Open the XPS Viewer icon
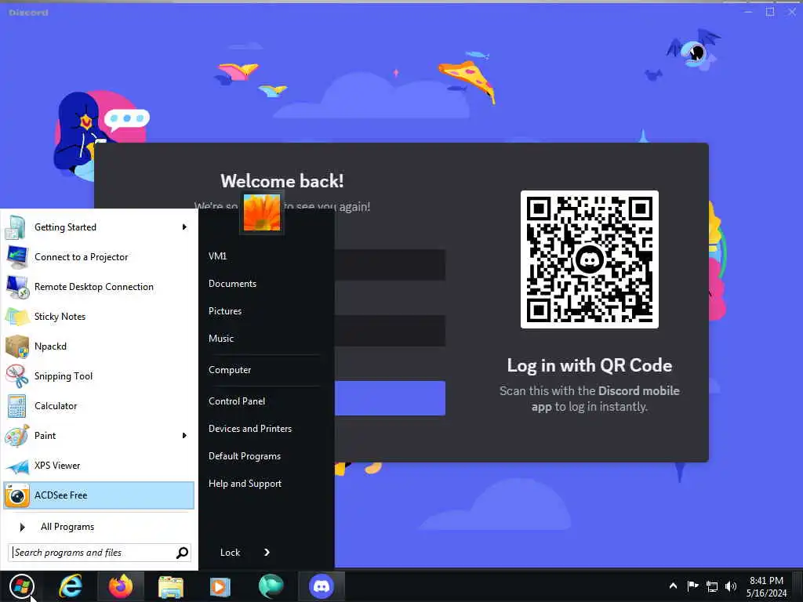Screen dimensions: 803x602 [17, 466]
